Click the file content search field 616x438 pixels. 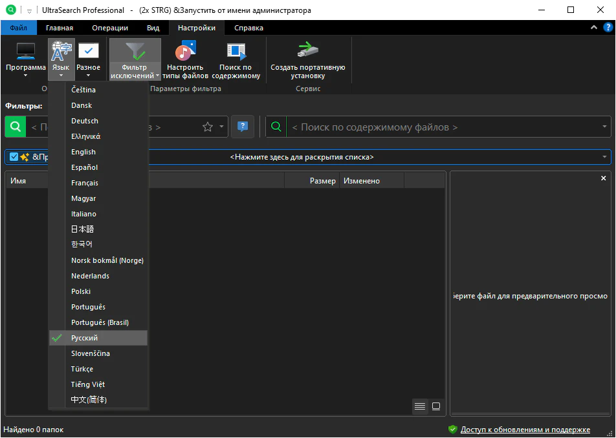click(440, 127)
